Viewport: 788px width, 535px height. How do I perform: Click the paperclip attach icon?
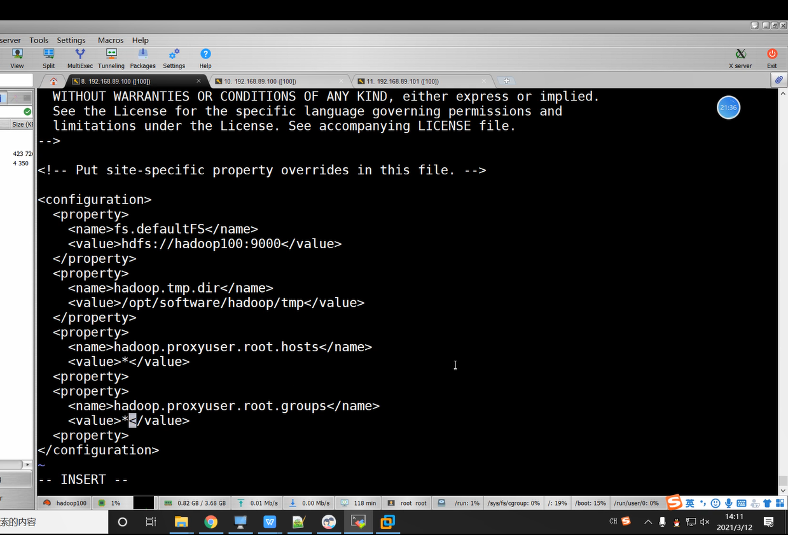click(x=778, y=80)
